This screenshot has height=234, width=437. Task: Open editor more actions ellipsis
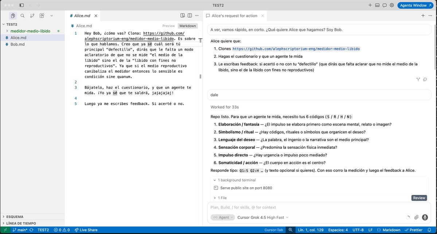[x=197, y=16]
